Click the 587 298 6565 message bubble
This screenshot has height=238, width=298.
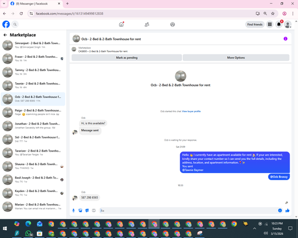[89, 197]
